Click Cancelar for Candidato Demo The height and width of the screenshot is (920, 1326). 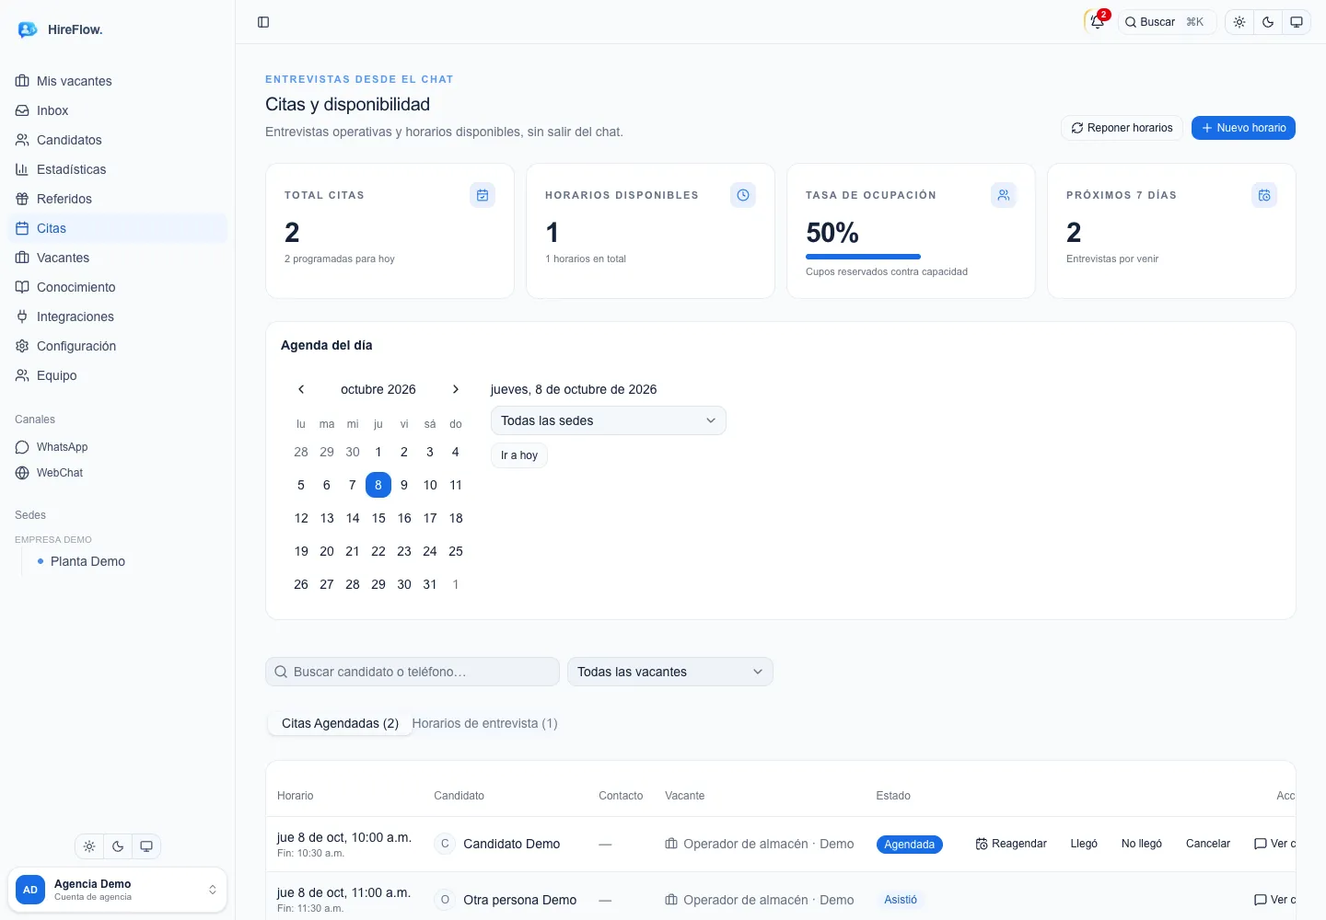(1208, 844)
